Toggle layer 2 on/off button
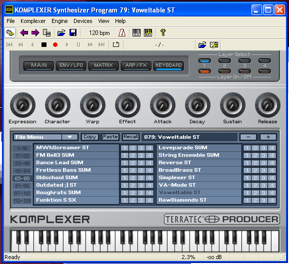Image resolution: width=289 pixels, height=264 pixels. pyautogui.click(x=224, y=71)
